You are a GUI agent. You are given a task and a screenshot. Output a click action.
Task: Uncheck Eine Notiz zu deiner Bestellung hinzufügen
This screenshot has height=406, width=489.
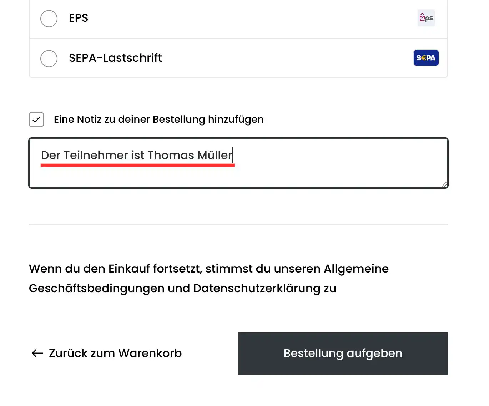click(36, 119)
